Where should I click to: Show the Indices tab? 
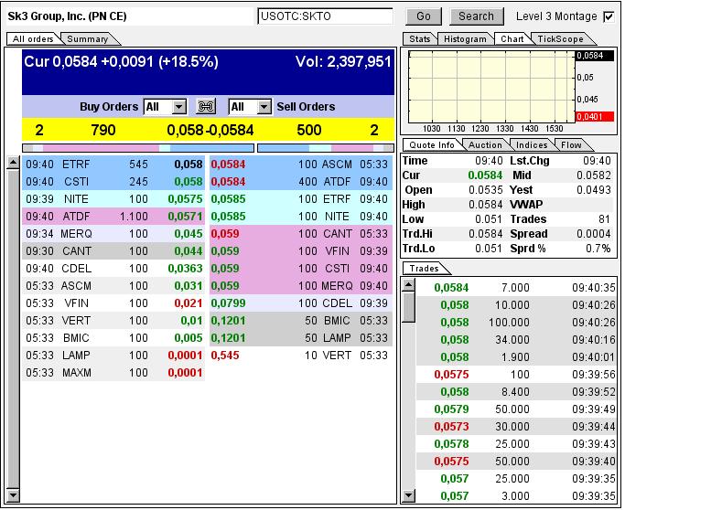point(532,145)
